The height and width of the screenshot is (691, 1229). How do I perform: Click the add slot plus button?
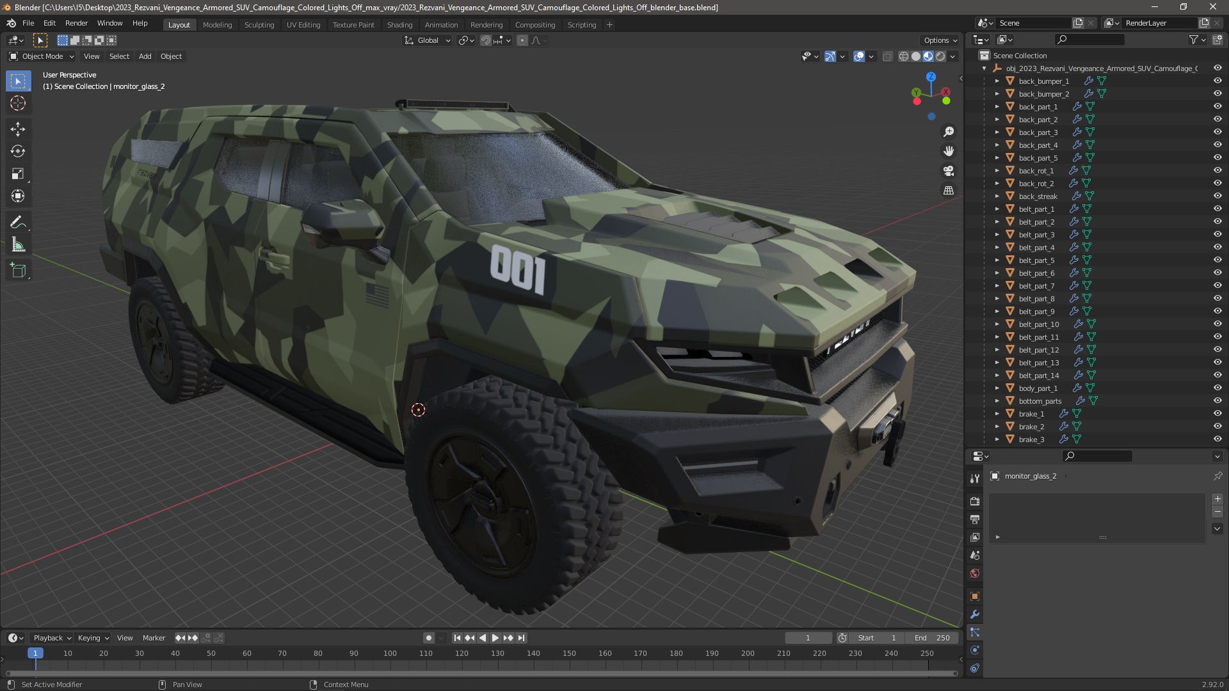tap(1217, 499)
